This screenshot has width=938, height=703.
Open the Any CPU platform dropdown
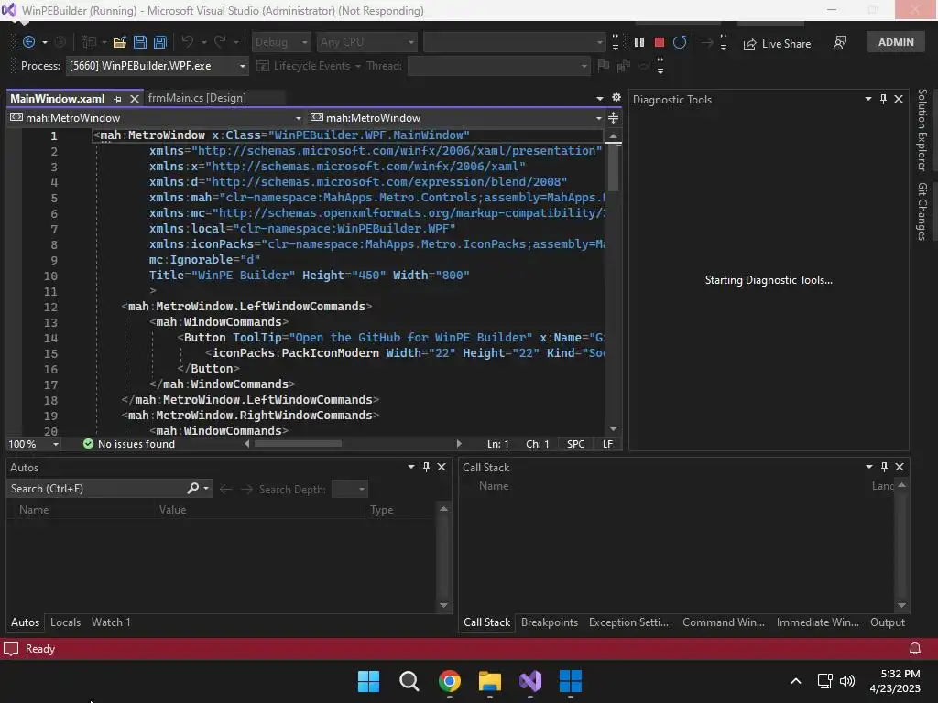tap(366, 42)
